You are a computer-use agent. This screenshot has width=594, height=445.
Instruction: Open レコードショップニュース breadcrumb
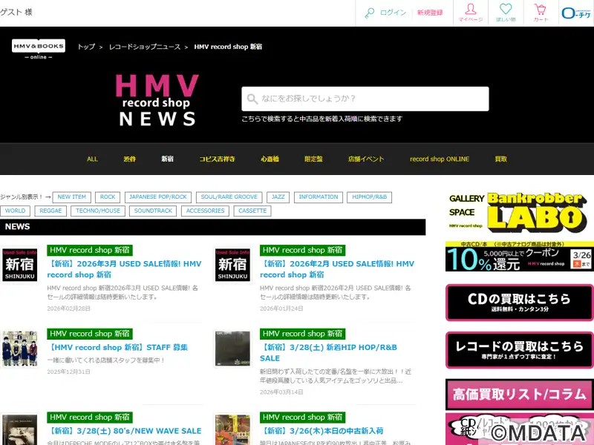click(x=145, y=47)
